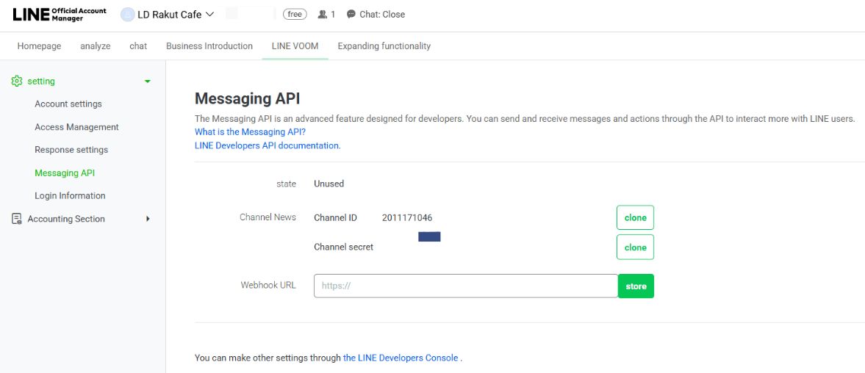865x373 pixels.
Task: Click the setting label in the sidebar
Action: coord(41,82)
